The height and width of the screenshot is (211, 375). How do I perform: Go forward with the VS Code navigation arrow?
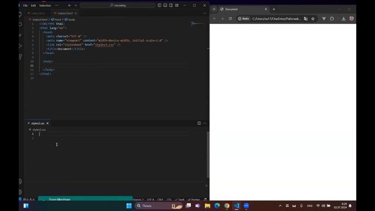click(76, 5)
